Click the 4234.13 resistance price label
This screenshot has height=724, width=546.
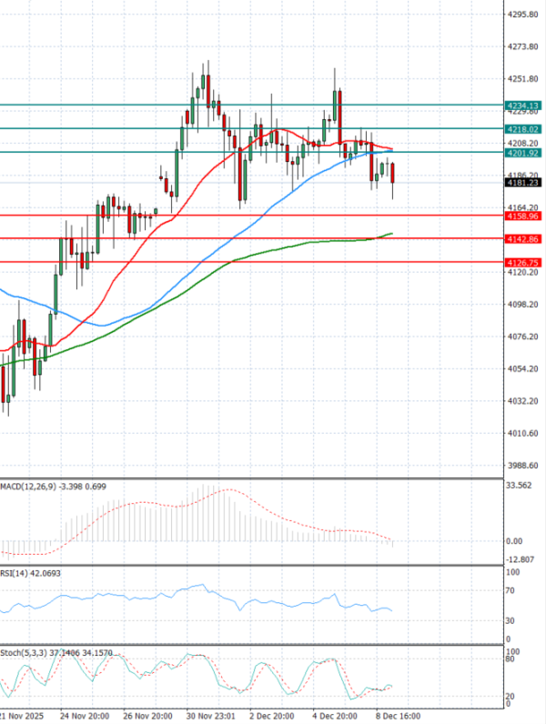tap(521, 106)
